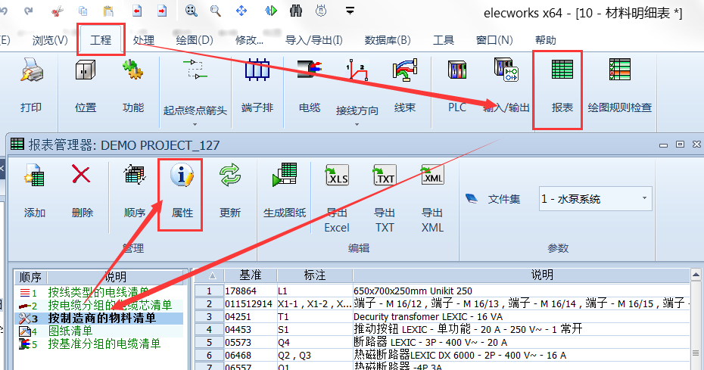Click cell T1 in row 3
Screen dimensions: 704x370
(315, 316)
